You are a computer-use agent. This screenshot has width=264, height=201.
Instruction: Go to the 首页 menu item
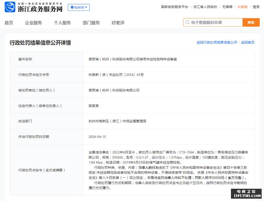coord(9,23)
